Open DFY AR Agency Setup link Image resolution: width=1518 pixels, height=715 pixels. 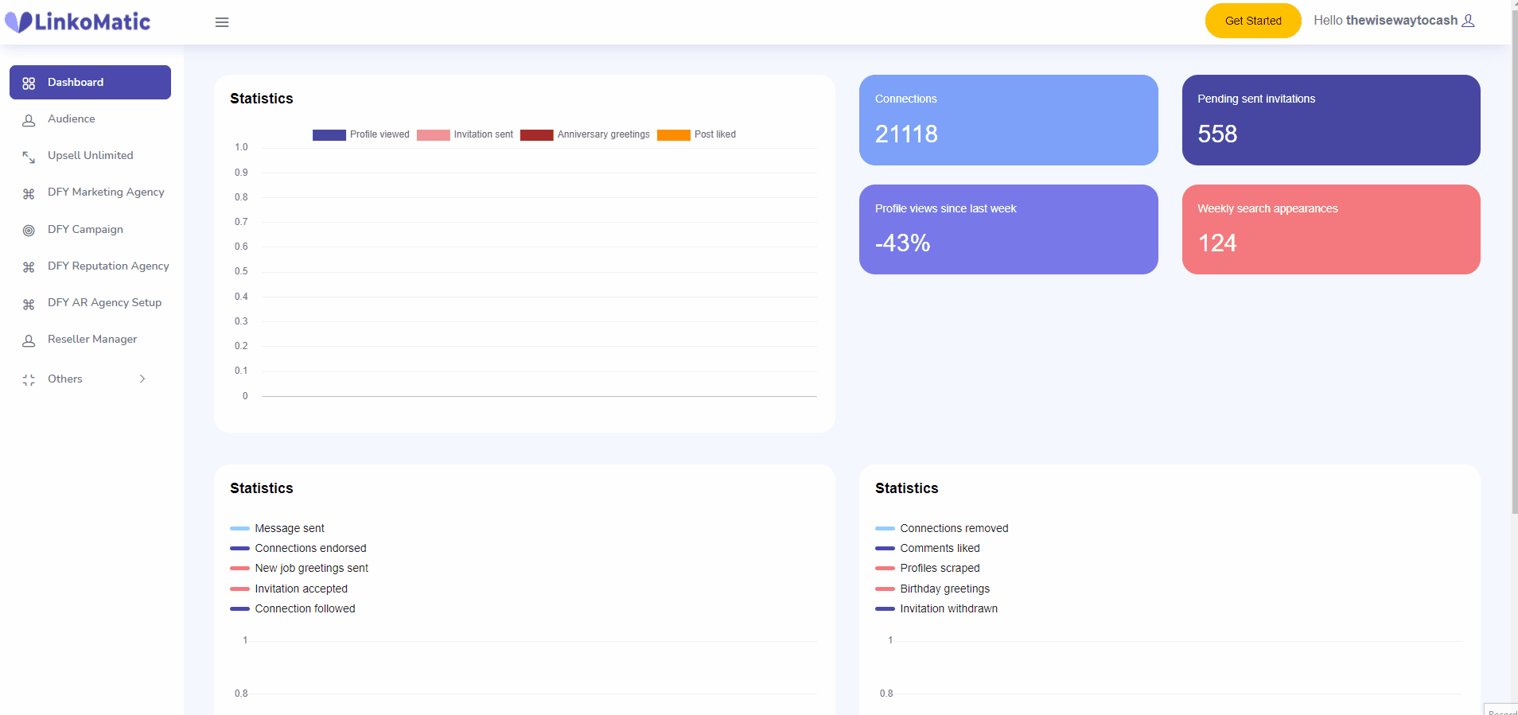pyautogui.click(x=104, y=303)
